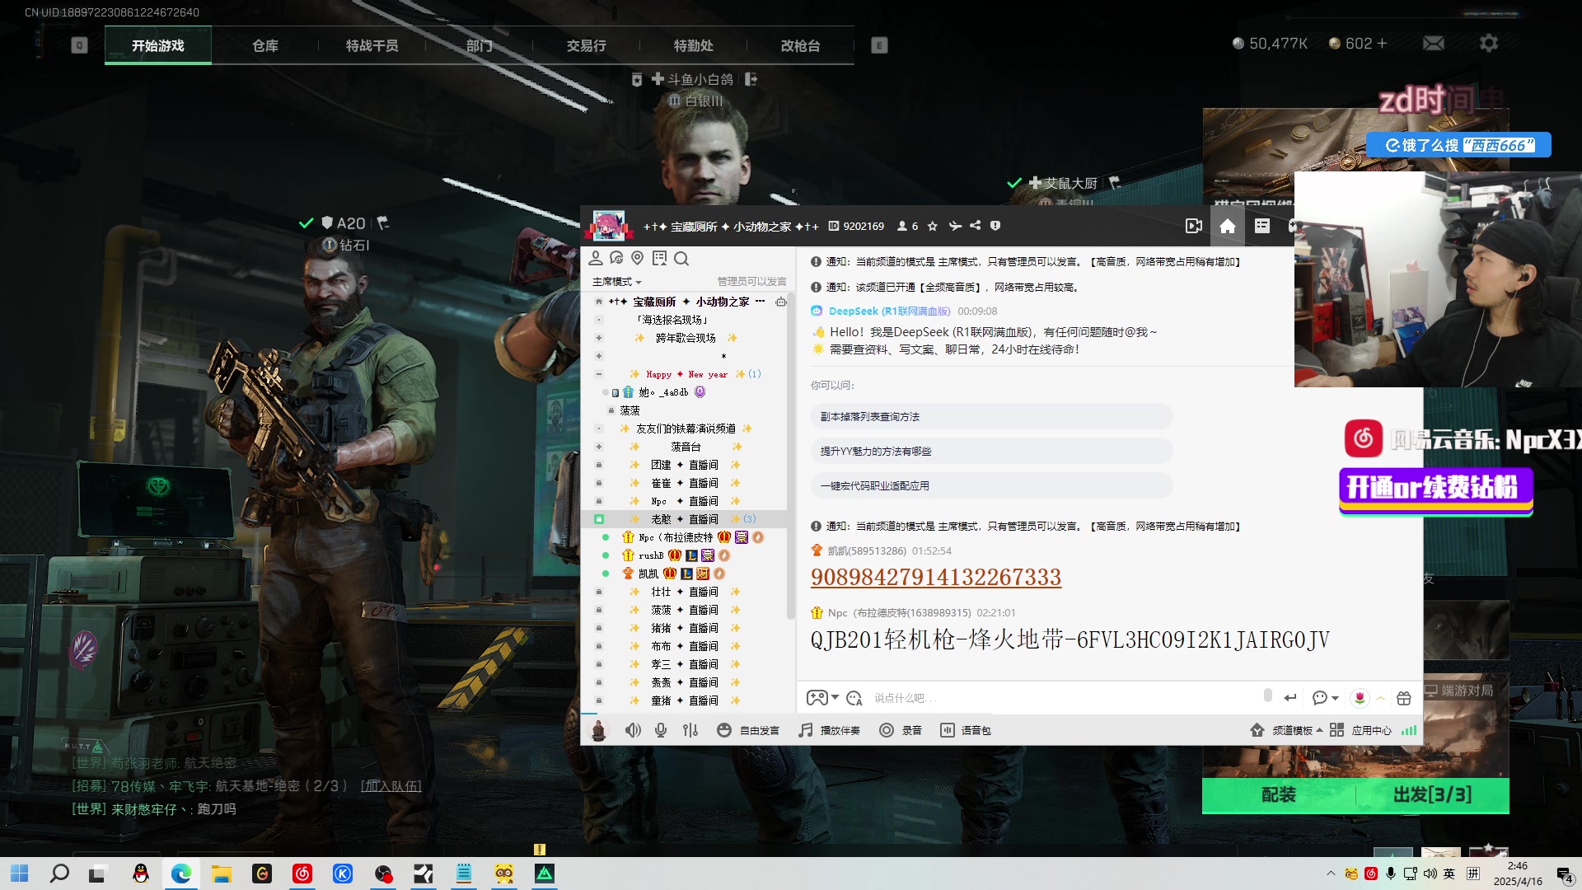Select user rushB in channel list
Image resolution: width=1582 pixels, height=890 pixels.
(651, 555)
